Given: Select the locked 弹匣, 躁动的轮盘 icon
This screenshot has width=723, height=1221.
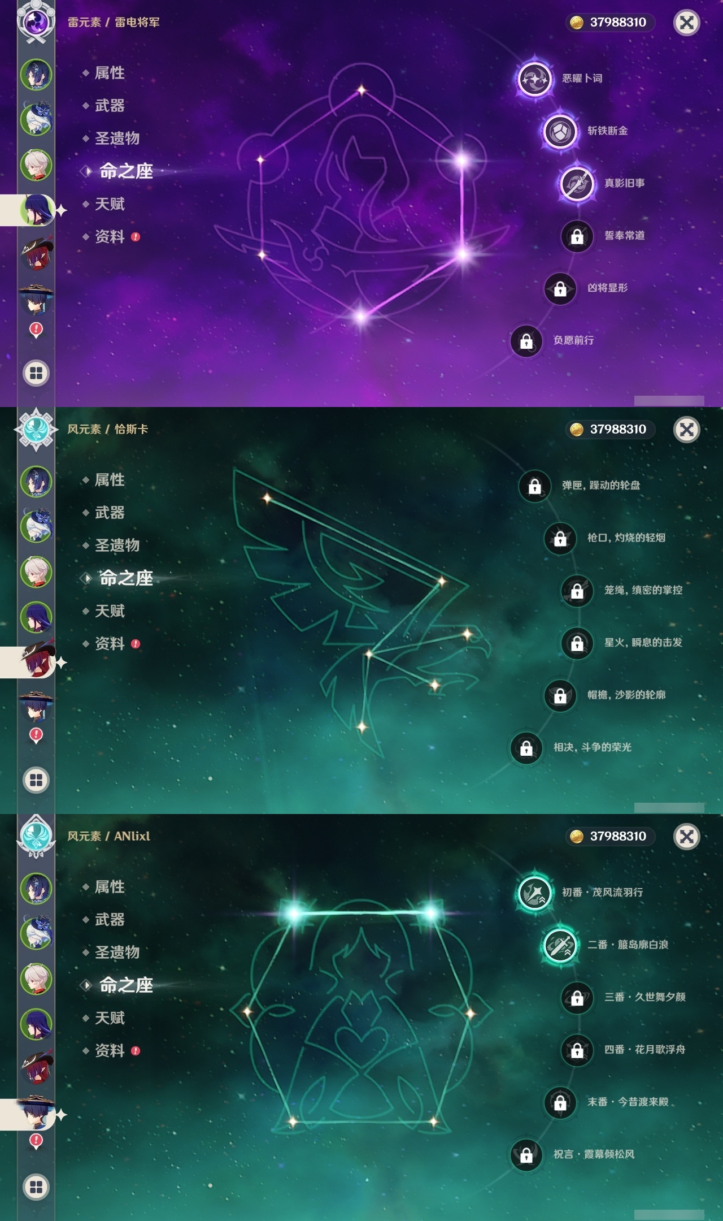Looking at the screenshot, I should pyautogui.click(x=534, y=486).
